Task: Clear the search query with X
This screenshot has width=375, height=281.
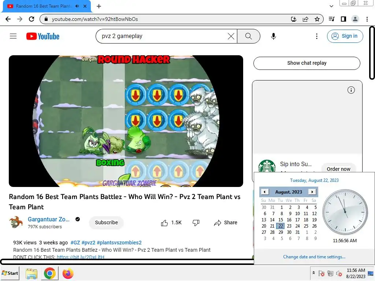Action: [231, 36]
